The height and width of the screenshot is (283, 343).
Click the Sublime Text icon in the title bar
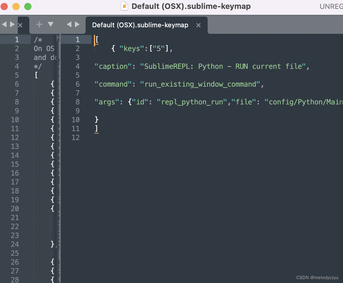pyautogui.click(x=124, y=6)
